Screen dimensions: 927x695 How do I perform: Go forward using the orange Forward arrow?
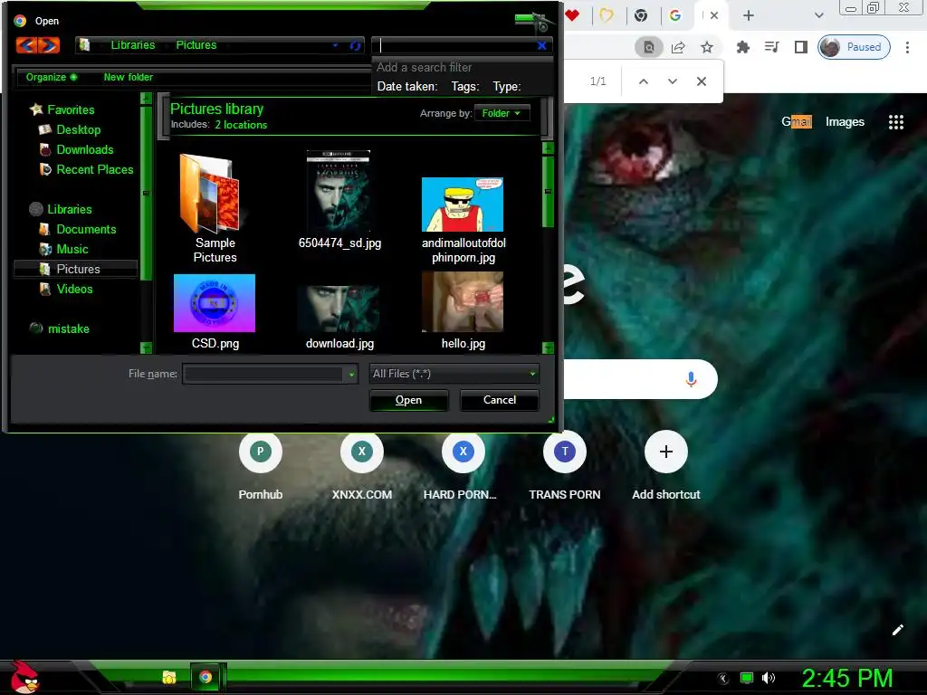(49, 45)
